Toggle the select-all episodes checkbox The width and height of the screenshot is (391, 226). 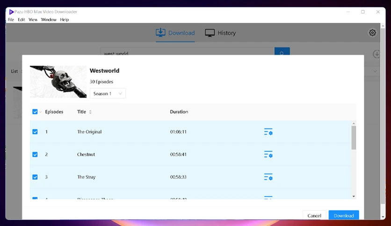click(x=35, y=112)
